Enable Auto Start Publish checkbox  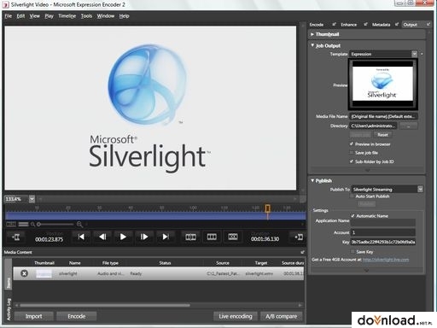point(353,196)
